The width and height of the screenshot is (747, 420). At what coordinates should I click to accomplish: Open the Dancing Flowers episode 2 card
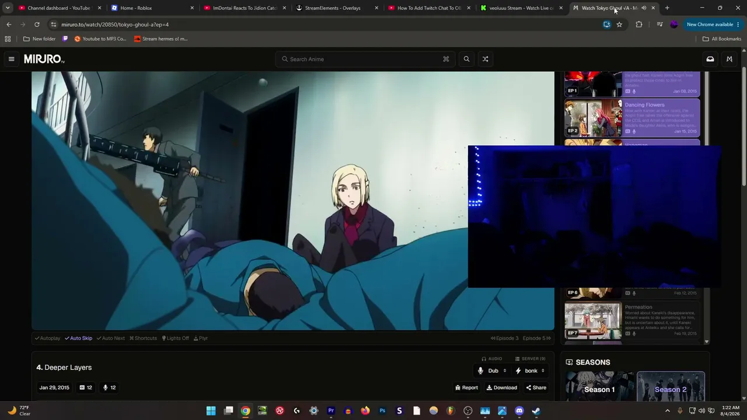coord(632,118)
